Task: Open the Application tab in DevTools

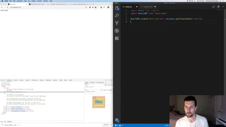Action: click(x=48, y=80)
